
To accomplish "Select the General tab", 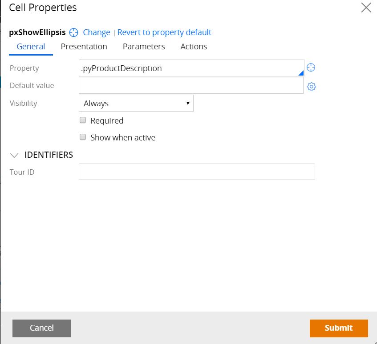I will 31,47.
